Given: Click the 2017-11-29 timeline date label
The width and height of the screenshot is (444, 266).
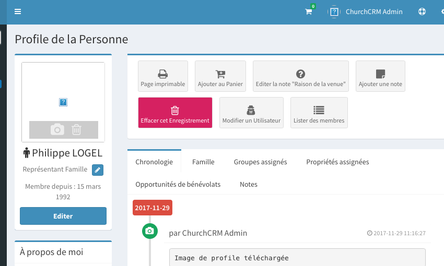Looking at the screenshot, I should click(153, 208).
